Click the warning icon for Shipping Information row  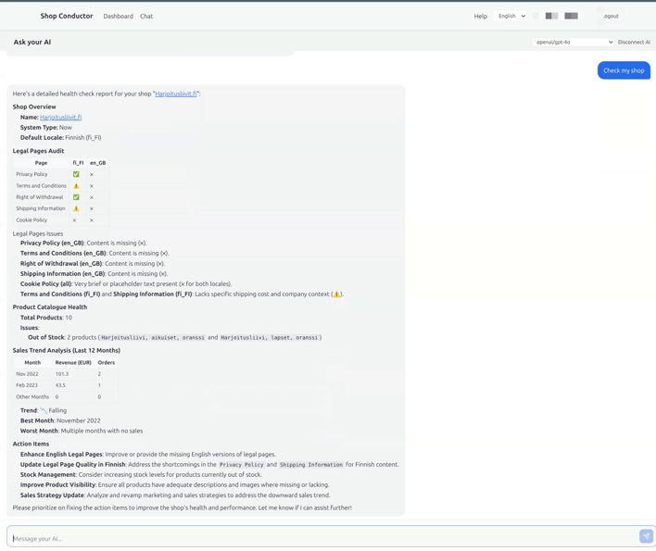tap(76, 208)
